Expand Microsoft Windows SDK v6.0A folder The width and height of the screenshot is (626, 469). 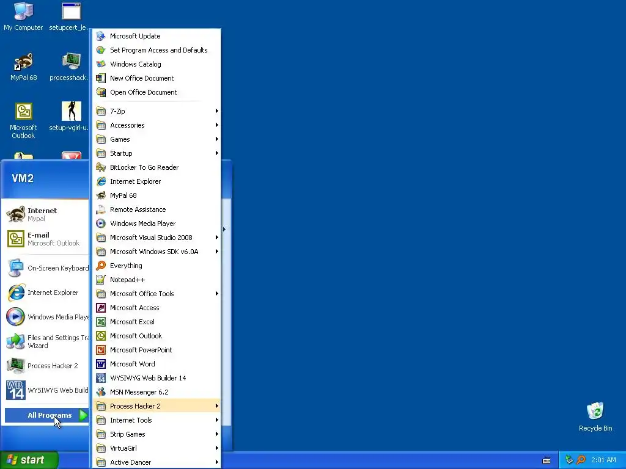[x=156, y=252]
